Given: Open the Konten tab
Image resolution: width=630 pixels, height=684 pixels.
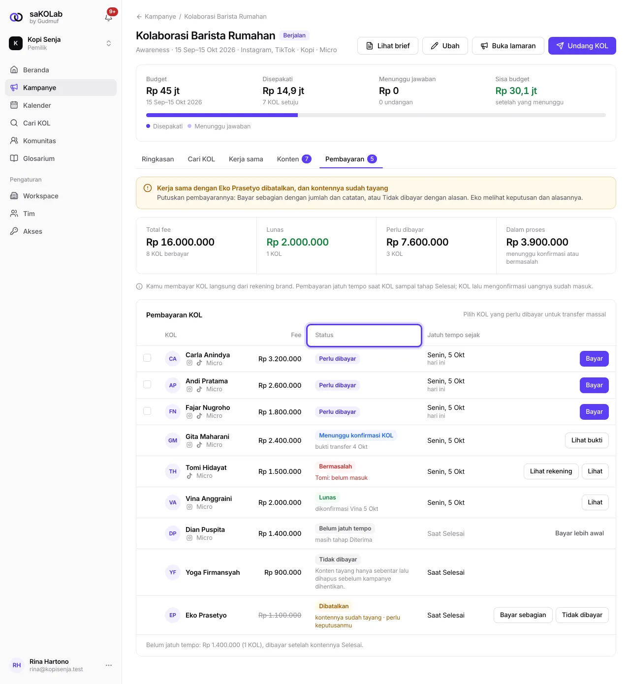Looking at the screenshot, I should (294, 159).
